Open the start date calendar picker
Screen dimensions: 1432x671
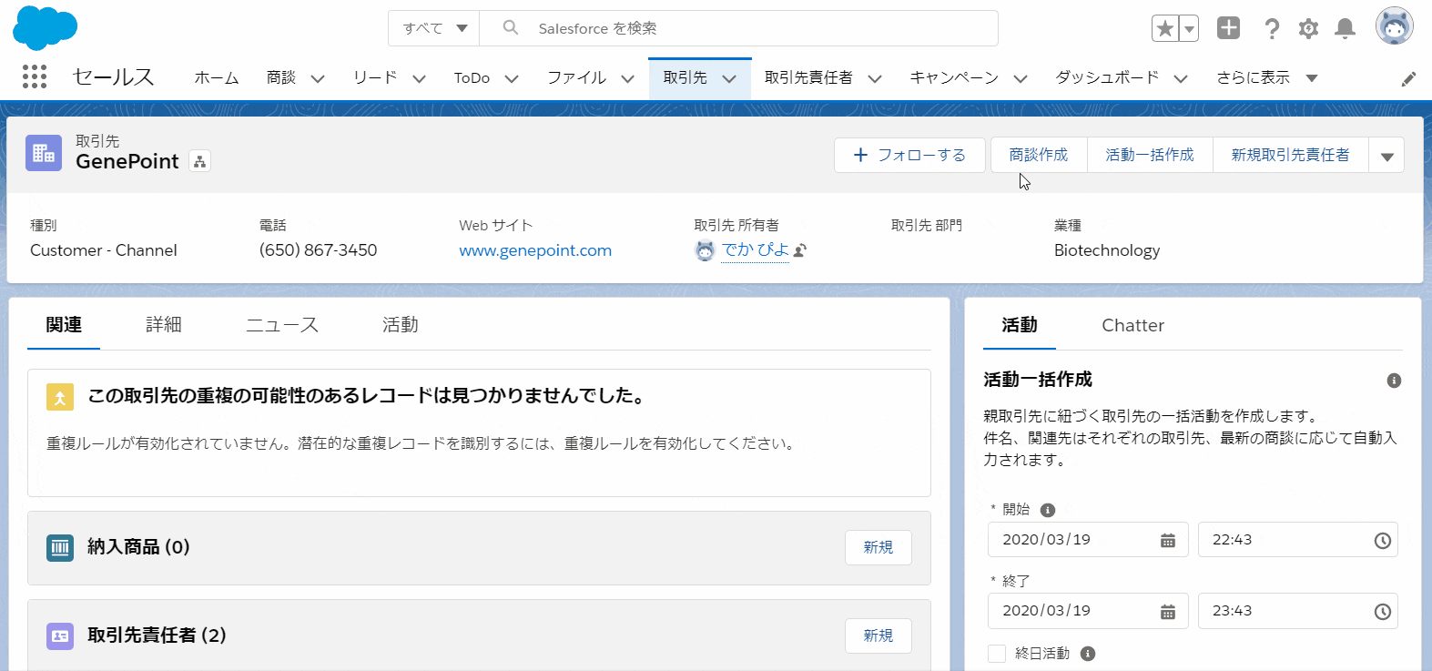point(1168,541)
